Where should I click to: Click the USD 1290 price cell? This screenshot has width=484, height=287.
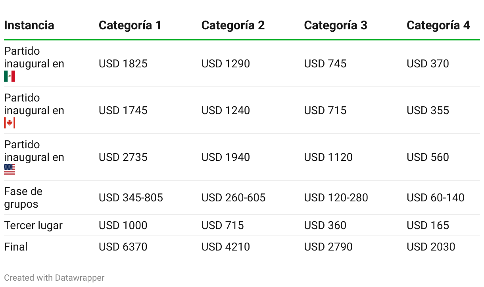coord(226,64)
